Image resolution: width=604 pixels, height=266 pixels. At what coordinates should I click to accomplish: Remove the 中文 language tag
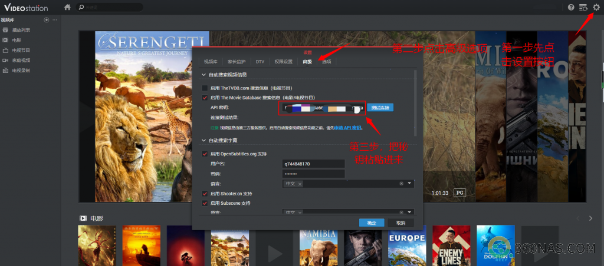click(300, 184)
